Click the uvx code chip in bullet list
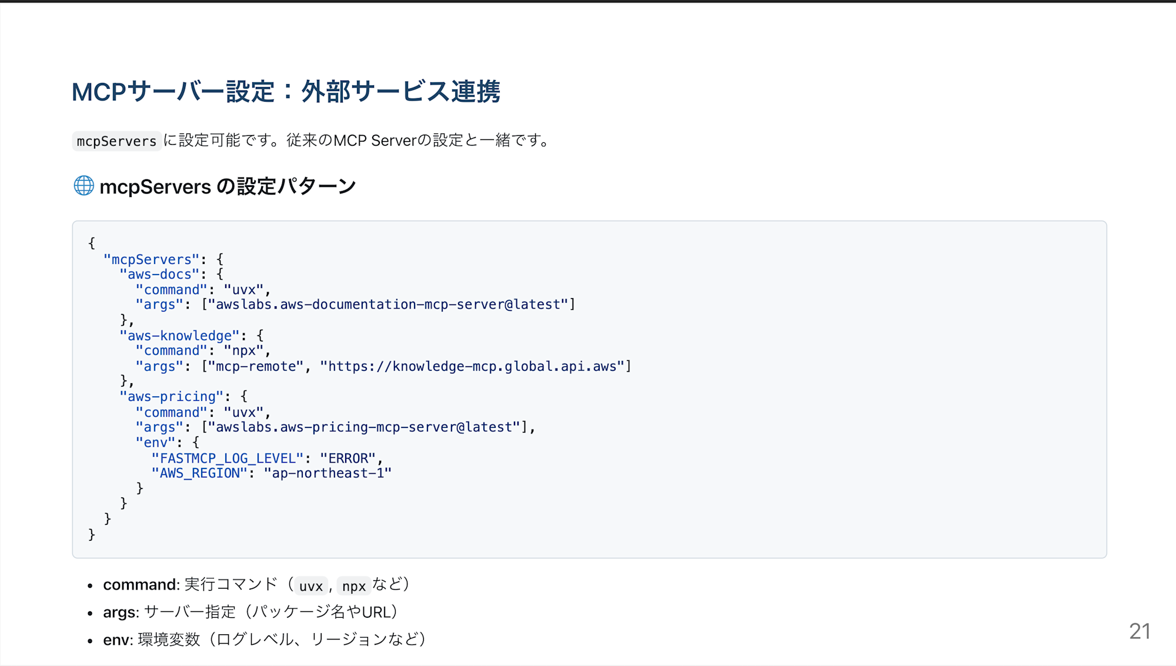The image size is (1176, 666). click(311, 586)
